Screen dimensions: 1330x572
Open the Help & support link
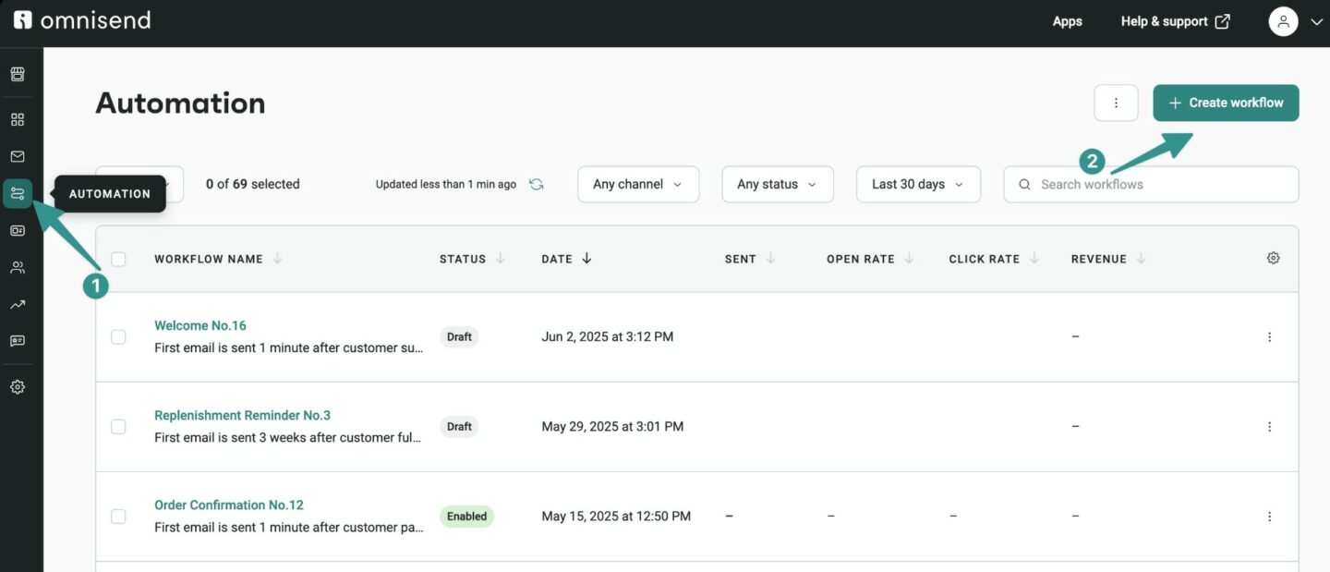click(1175, 21)
